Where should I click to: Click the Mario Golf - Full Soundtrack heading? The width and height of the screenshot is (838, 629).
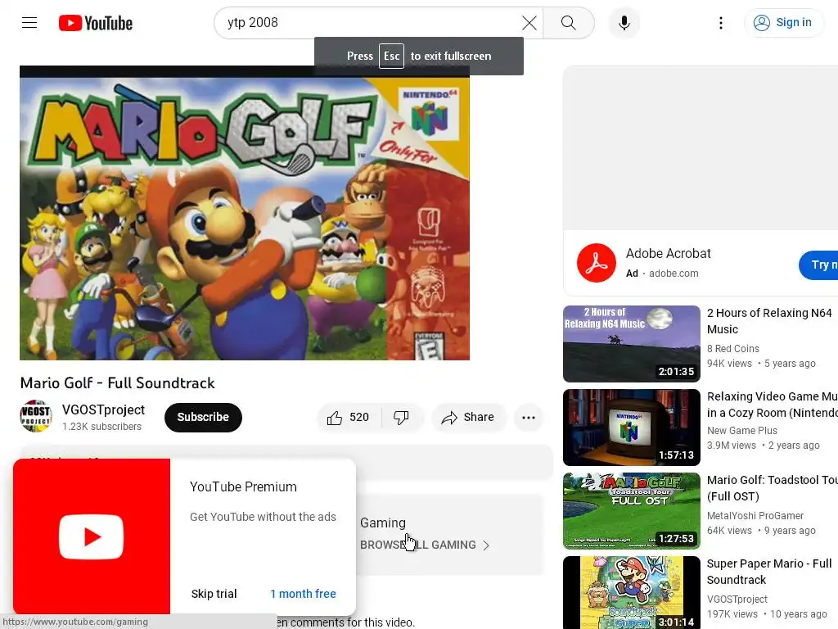point(118,383)
